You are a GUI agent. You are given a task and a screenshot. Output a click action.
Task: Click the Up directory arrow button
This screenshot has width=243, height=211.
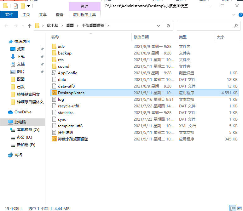pyautogui.click(x=30, y=26)
